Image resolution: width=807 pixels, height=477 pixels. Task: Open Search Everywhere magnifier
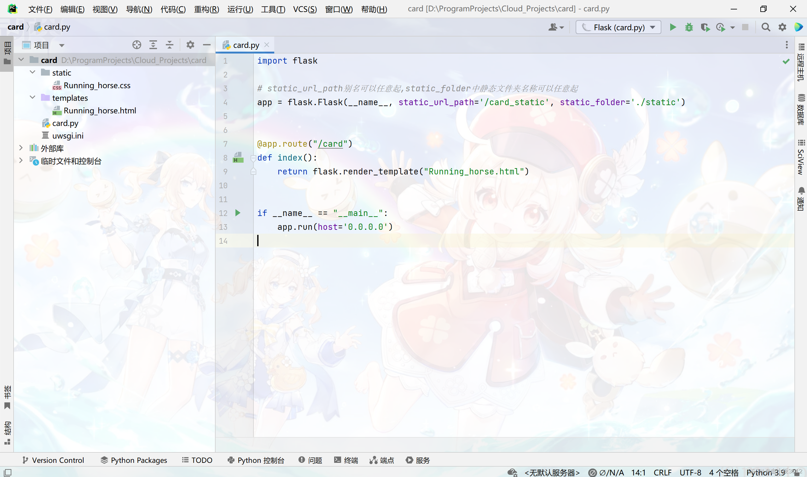tap(765, 27)
